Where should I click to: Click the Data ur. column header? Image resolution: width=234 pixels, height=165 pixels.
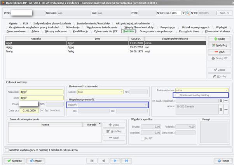click(136, 39)
